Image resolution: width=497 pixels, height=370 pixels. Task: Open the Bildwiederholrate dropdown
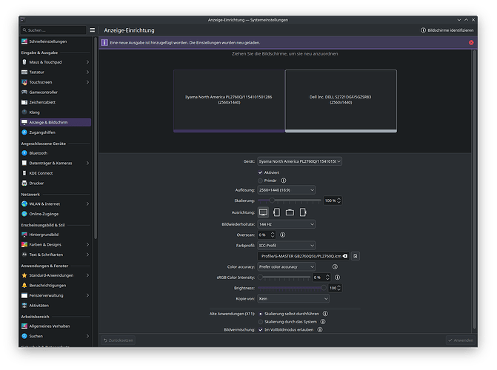click(x=286, y=224)
